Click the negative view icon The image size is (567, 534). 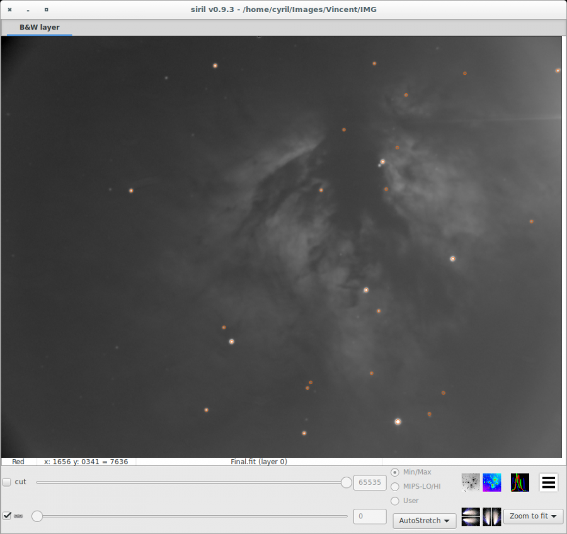[471, 482]
